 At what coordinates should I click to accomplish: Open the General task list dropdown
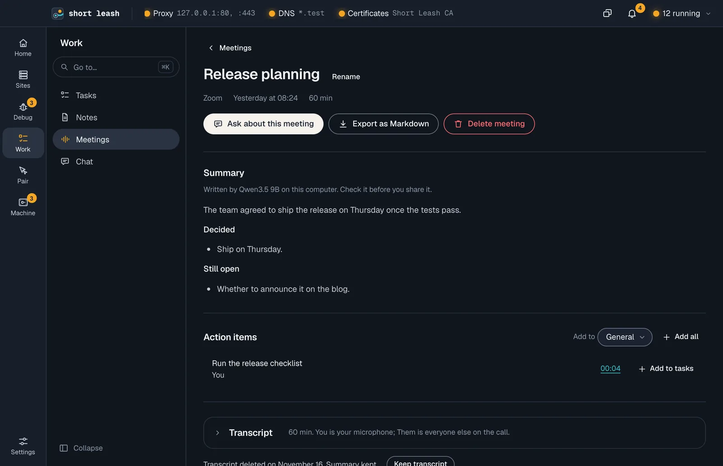[x=624, y=337]
